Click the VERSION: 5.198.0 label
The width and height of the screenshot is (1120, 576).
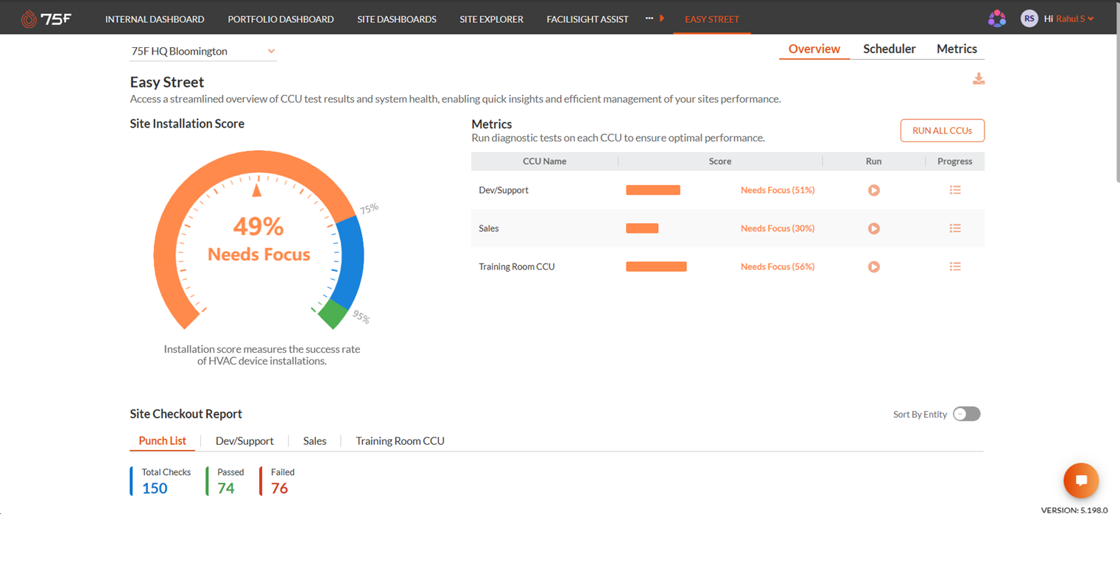pyautogui.click(x=1074, y=510)
